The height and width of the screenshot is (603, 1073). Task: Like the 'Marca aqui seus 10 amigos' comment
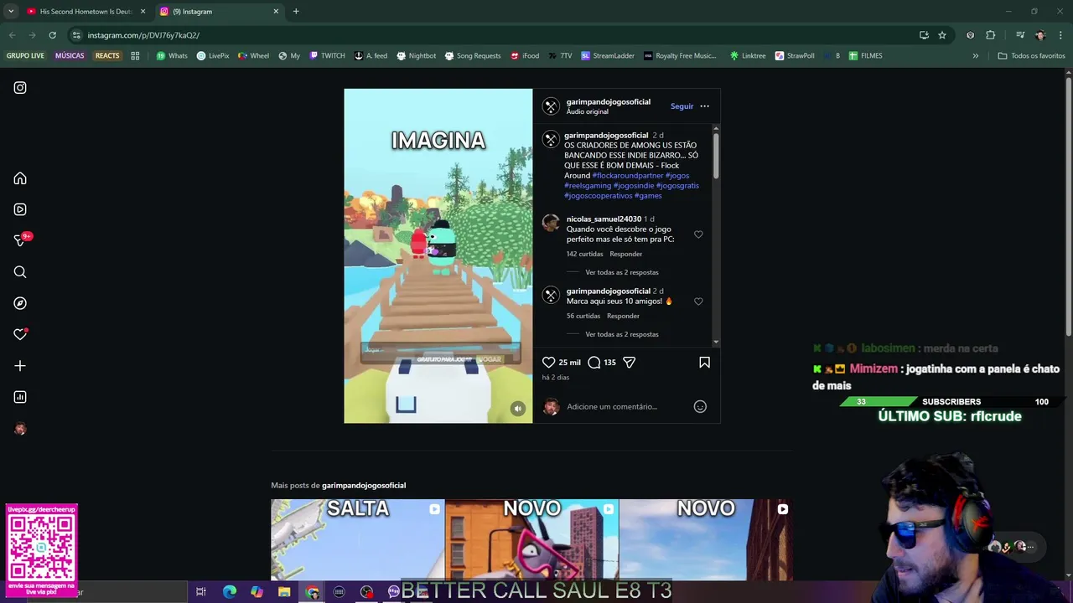click(698, 301)
